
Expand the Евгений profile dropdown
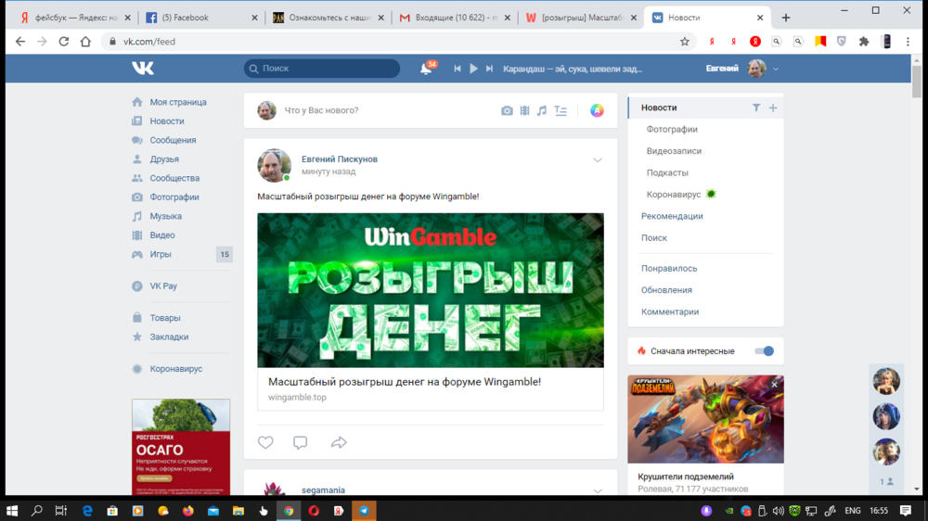[776, 69]
